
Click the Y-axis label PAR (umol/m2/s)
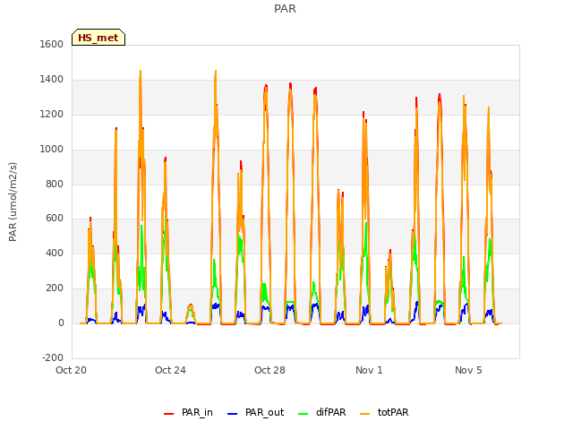point(13,202)
